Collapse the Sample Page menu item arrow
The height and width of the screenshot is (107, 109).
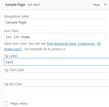coord(105,4)
